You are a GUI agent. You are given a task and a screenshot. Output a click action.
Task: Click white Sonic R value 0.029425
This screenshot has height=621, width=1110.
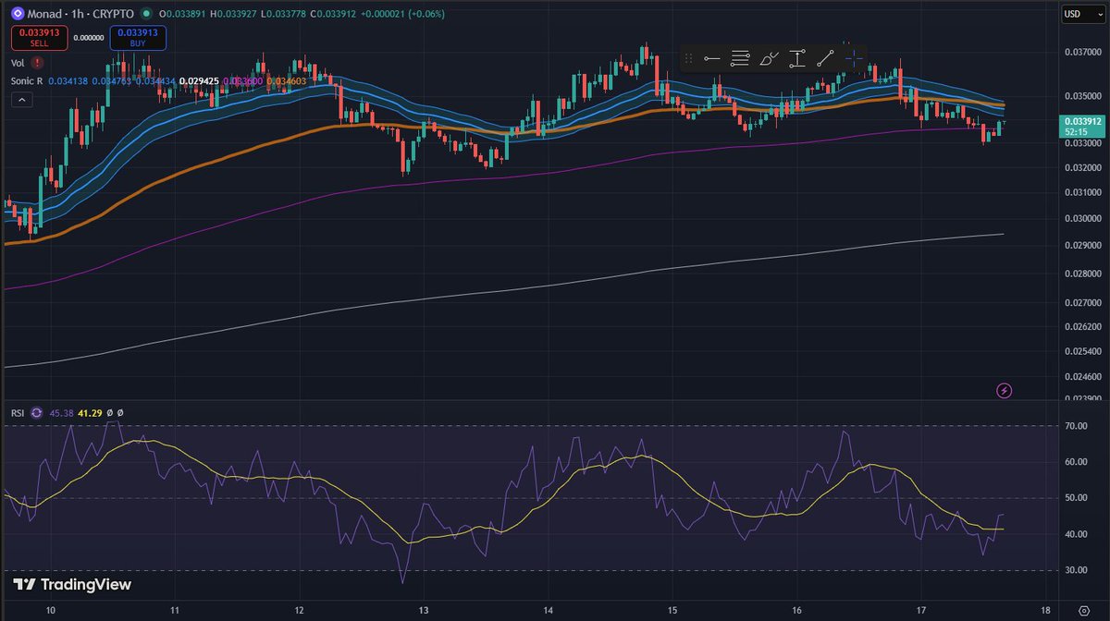(199, 81)
